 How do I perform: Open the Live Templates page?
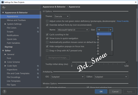tap(14, 81)
